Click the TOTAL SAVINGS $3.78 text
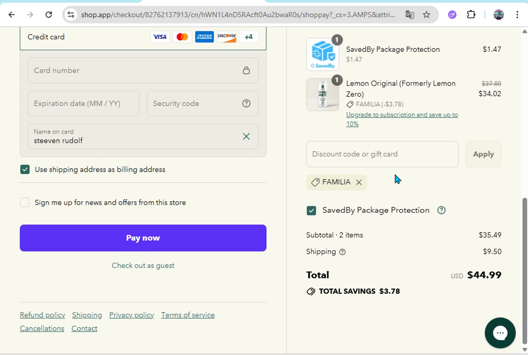Viewport: 528px width, 355px height. click(359, 291)
